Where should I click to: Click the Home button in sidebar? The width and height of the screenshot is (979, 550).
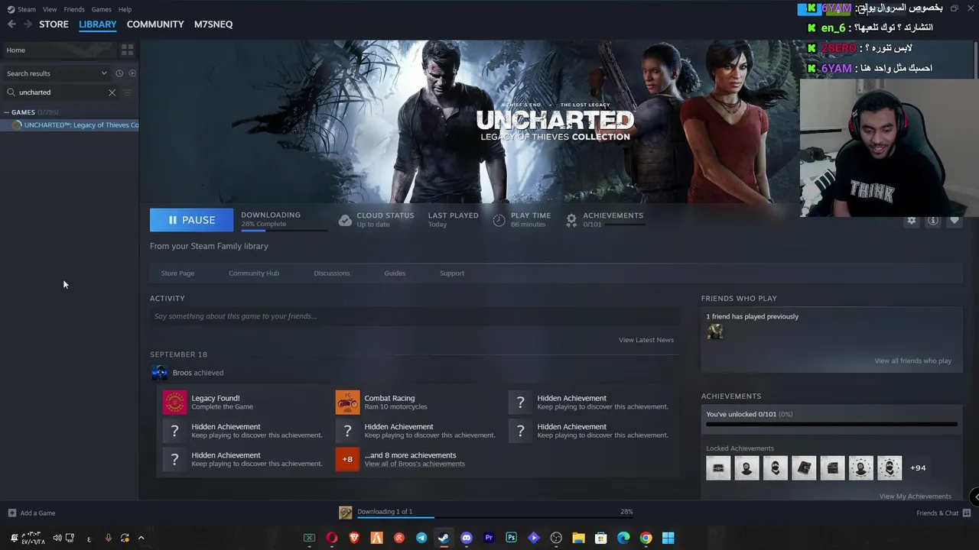pos(59,50)
